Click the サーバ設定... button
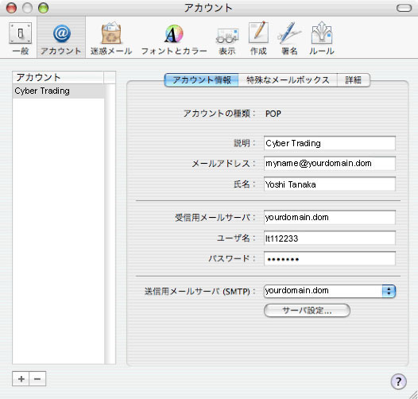The width and height of the screenshot is (418, 399). pos(307,311)
